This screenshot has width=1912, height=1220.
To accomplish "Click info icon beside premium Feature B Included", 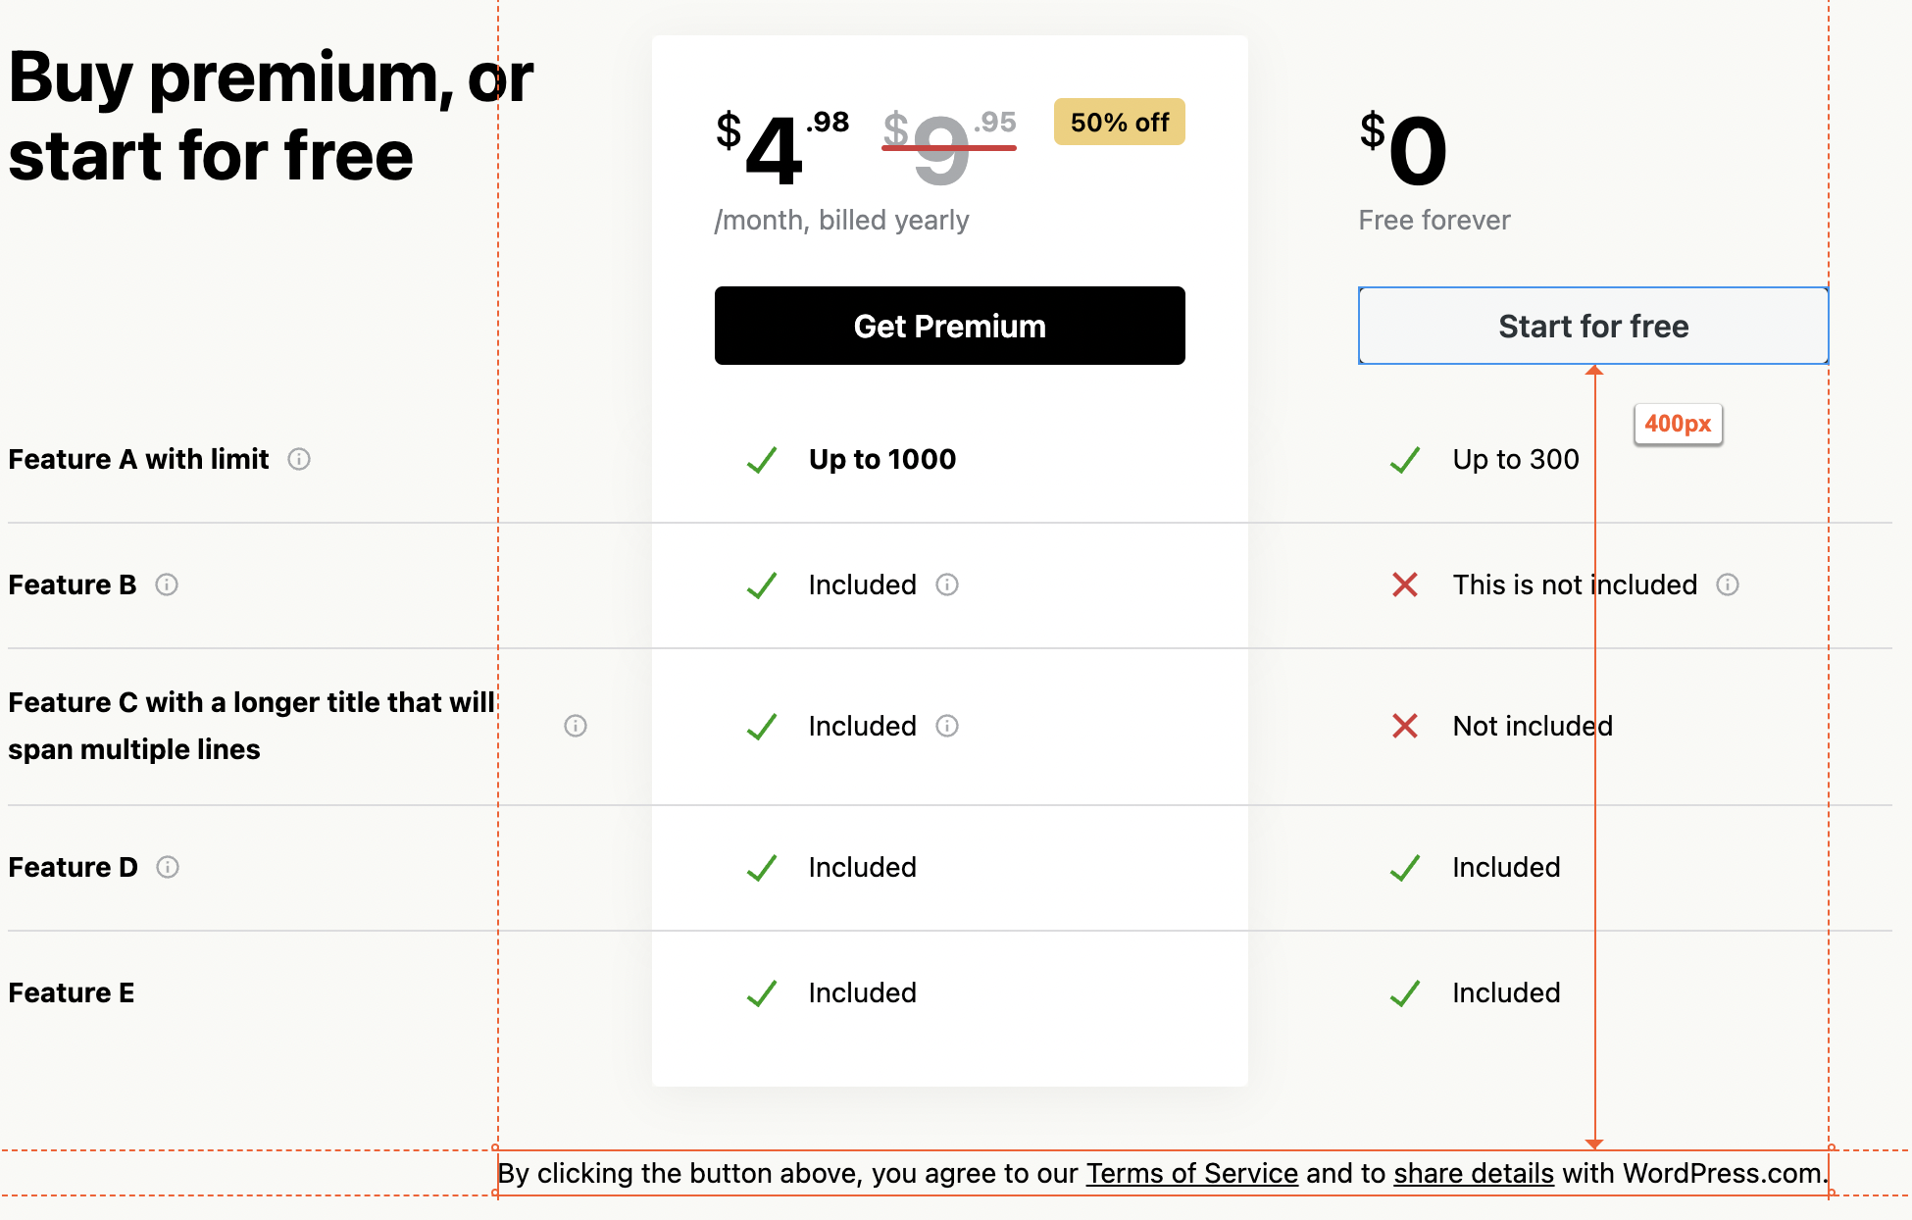I will pyautogui.click(x=947, y=585).
